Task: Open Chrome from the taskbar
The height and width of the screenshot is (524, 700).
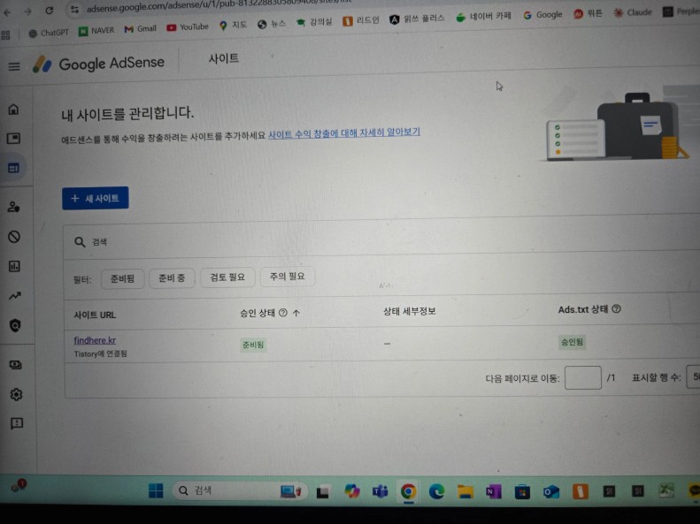Action: pos(408,491)
